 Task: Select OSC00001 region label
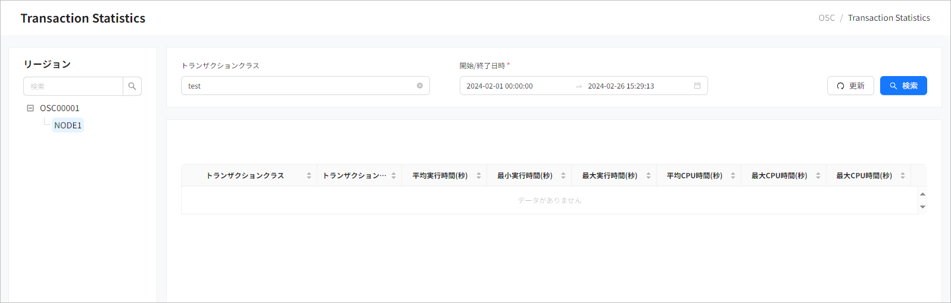pyautogui.click(x=60, y=108)
